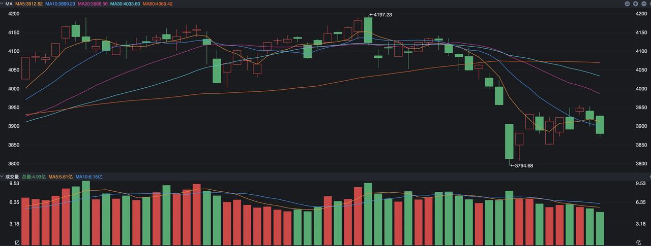Click the 4197.23 high price marker
The height and width of the screenshot is (246, 651).
point(380,15)
